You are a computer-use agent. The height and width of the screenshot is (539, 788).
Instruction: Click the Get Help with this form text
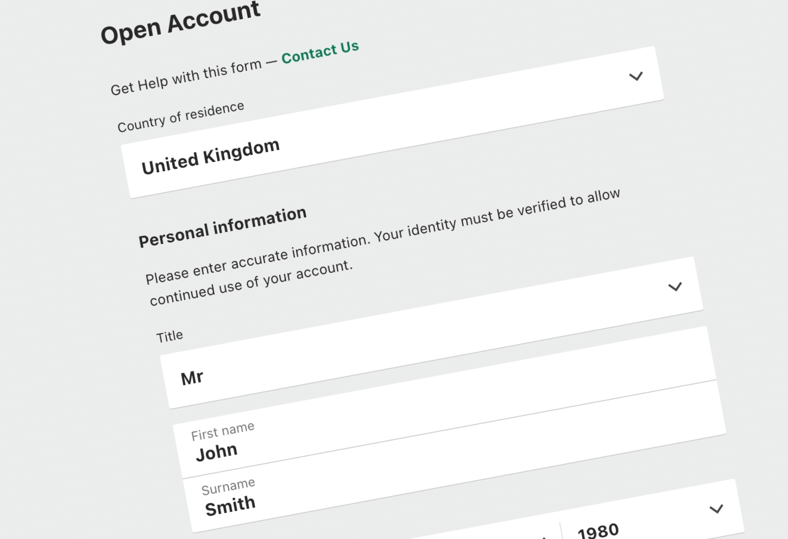(x=186, y=78)
